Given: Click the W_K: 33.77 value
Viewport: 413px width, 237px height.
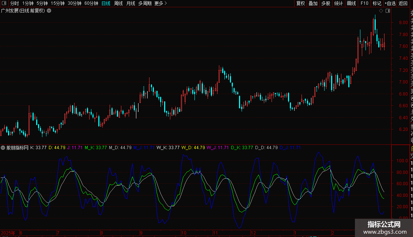Looking at the screenshot, I should (x=168, y=148).
